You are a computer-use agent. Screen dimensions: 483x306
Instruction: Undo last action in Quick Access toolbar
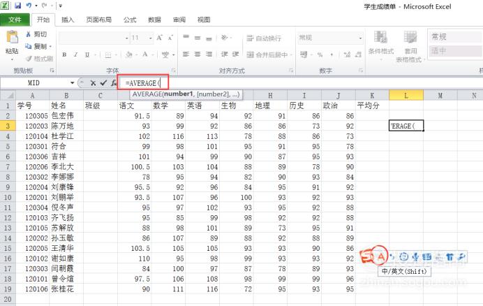click(29, 6)
